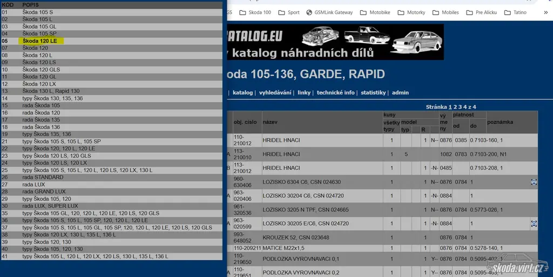553x277 pixels.
Task: Open the Sport bookmark folder
Action: [x=288, y=12]
